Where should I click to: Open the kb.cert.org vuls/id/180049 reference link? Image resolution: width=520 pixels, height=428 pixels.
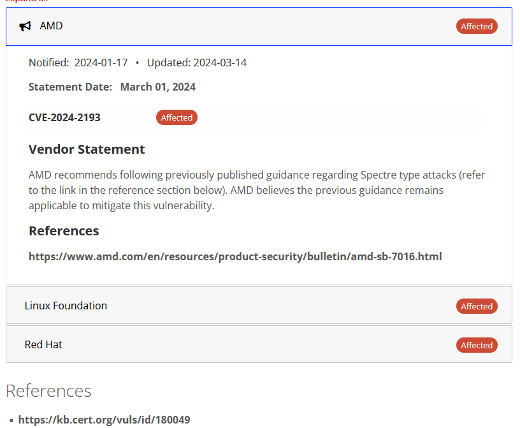(104, 420)
